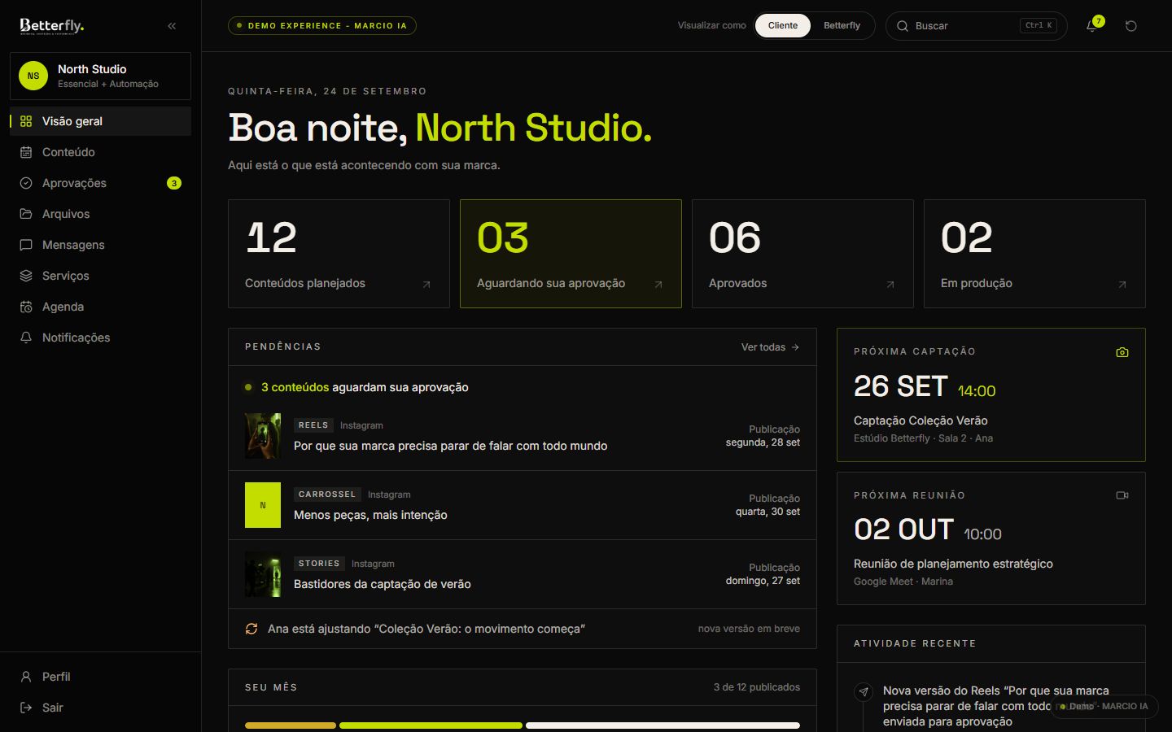Open Notificações in the sidebar

coord(100,338)
